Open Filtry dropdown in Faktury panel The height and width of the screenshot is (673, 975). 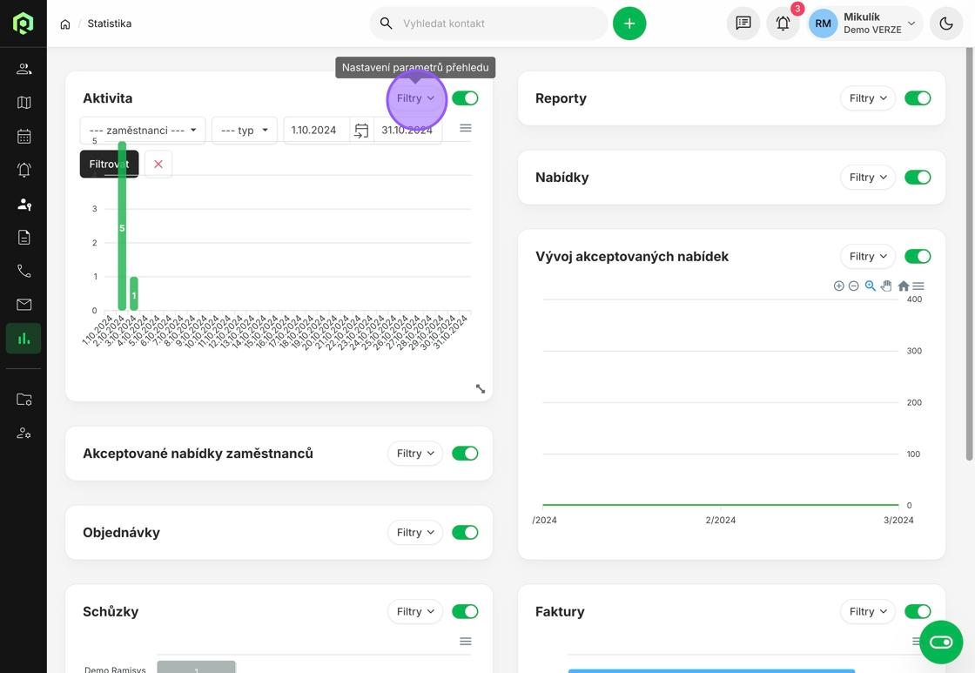868,611
